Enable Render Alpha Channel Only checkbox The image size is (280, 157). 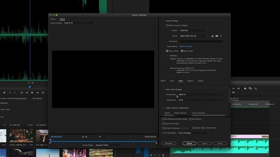coord(193,128)
